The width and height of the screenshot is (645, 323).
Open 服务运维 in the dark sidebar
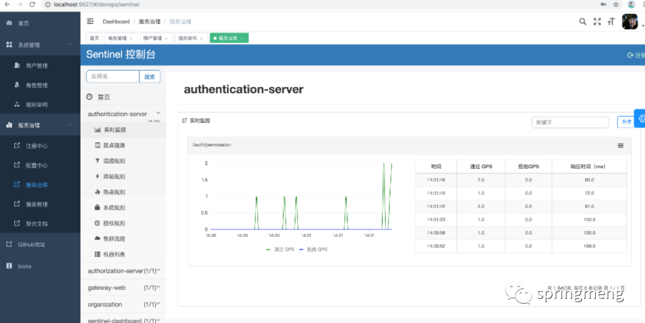click(x=36, y=185)
